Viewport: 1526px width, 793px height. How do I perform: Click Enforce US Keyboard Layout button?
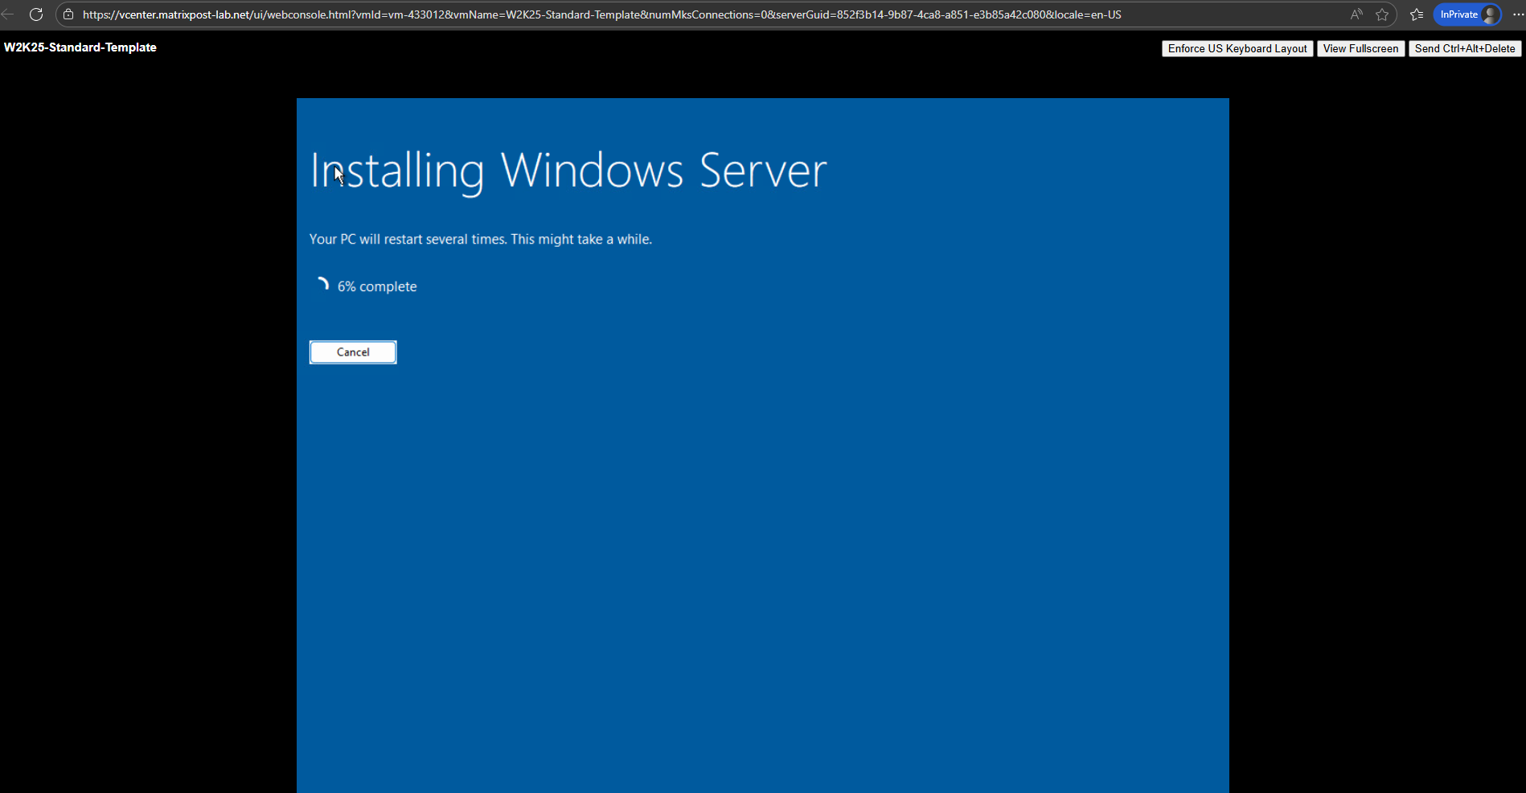pos(1237,49)
